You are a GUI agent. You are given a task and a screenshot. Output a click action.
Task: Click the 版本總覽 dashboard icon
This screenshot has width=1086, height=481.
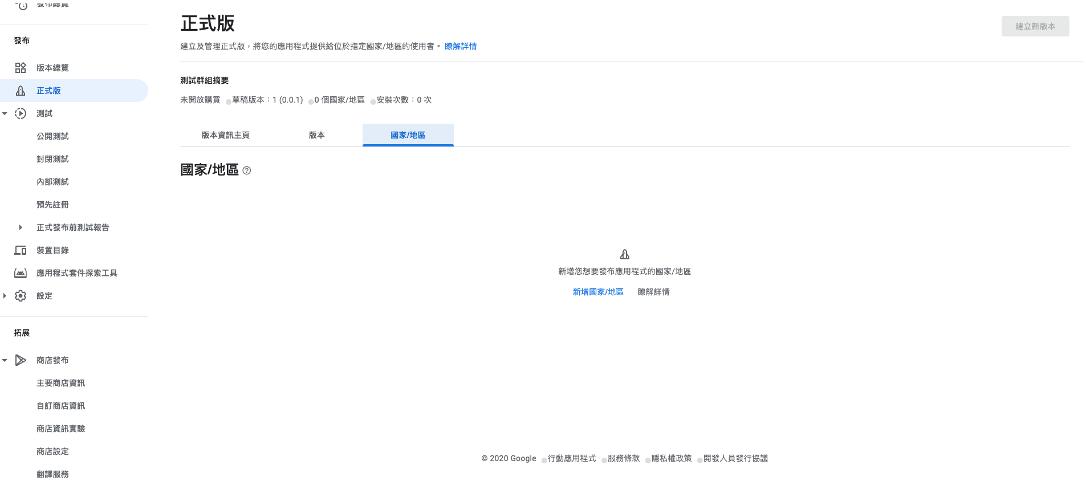click(x=21, y=68)
